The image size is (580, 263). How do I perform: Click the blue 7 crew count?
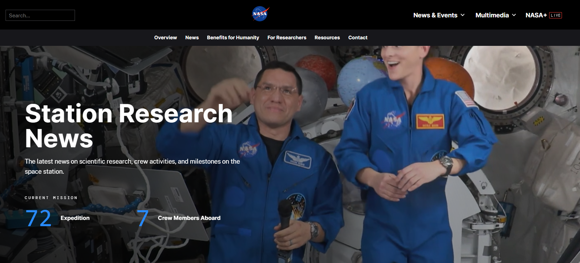point(142,218)
